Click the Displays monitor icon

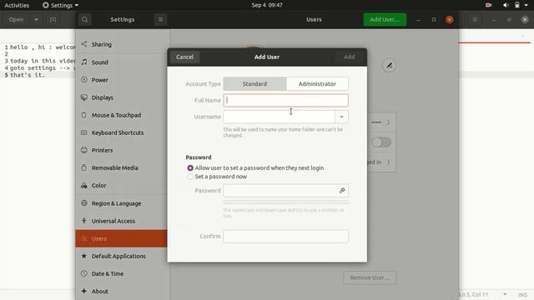[x=84, y=97]
